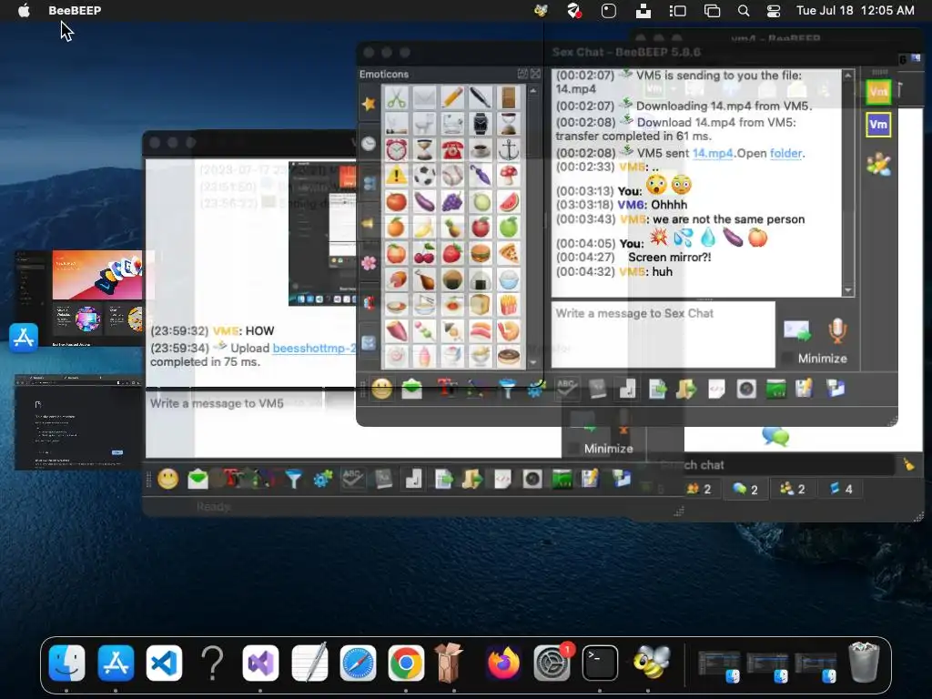Viewport: 932px width, 699px height.
Task: Select clock recent emoticon category
Action: point(369,144)
